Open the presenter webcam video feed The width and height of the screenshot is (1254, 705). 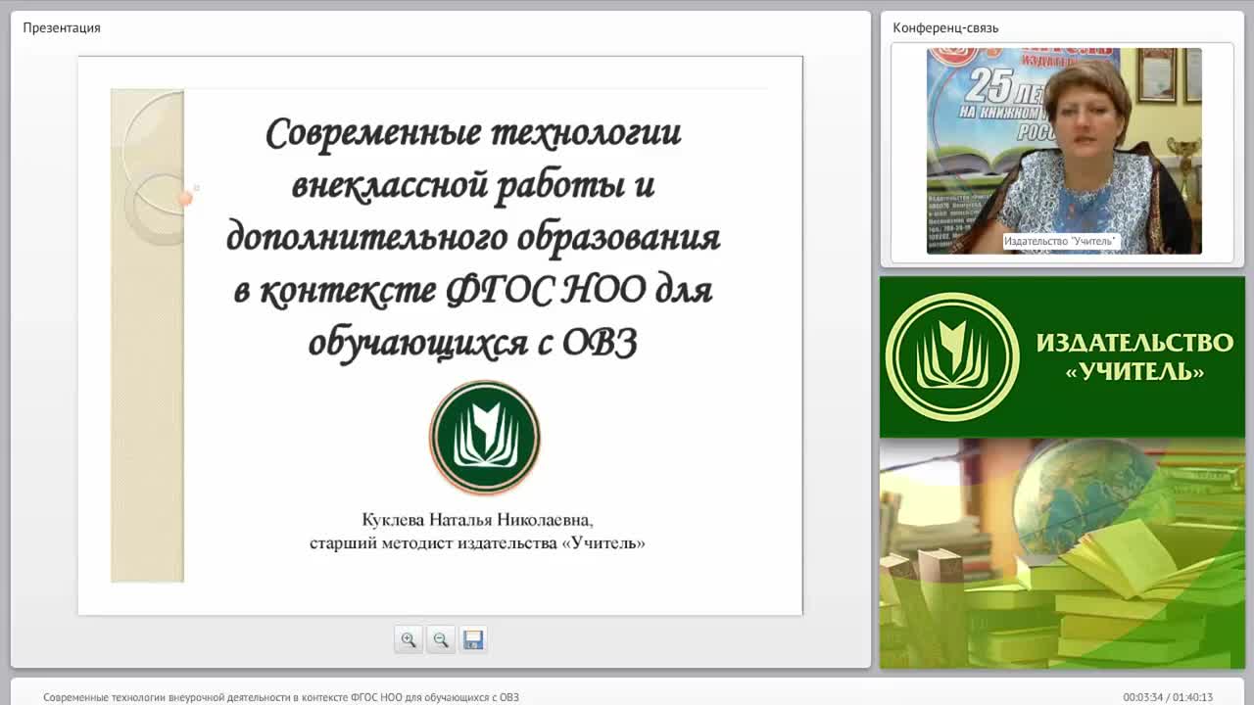click(x=1064, y=151)
